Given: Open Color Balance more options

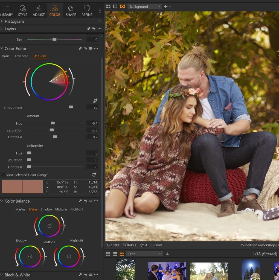Looking at the screenshot, I should [96, 201].
